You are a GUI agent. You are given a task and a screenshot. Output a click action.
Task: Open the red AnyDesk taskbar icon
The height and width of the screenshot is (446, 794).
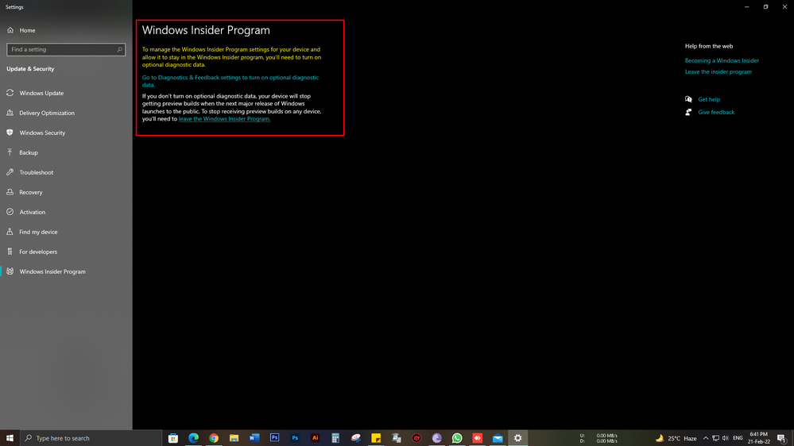(x=477, y=438)
